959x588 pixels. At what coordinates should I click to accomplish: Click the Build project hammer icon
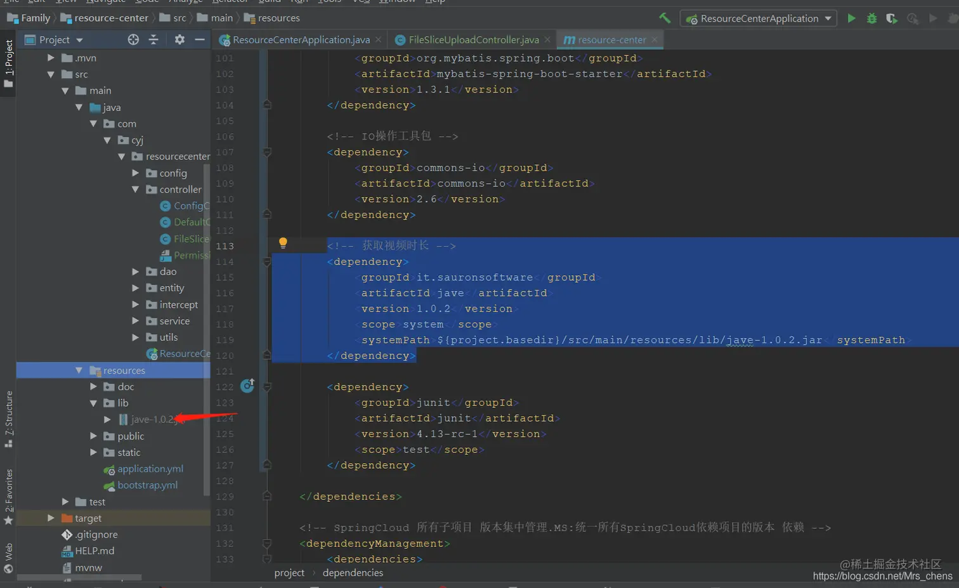[x=665, y=18]
